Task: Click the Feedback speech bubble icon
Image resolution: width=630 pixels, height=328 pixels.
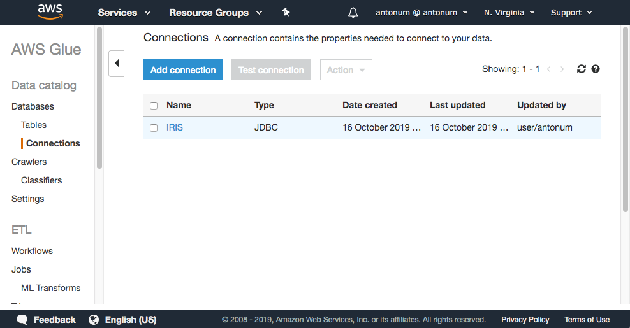Action: [x=22, y=320]
